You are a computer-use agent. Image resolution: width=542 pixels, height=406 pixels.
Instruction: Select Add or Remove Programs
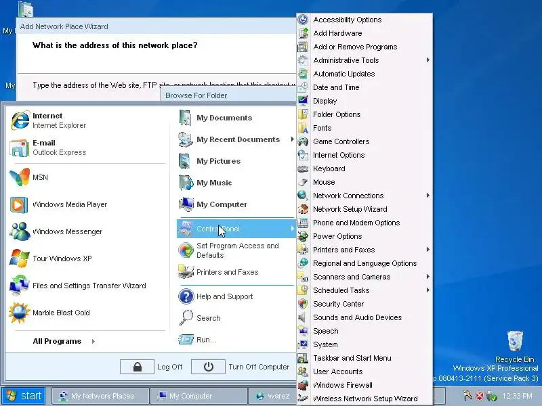364,47
